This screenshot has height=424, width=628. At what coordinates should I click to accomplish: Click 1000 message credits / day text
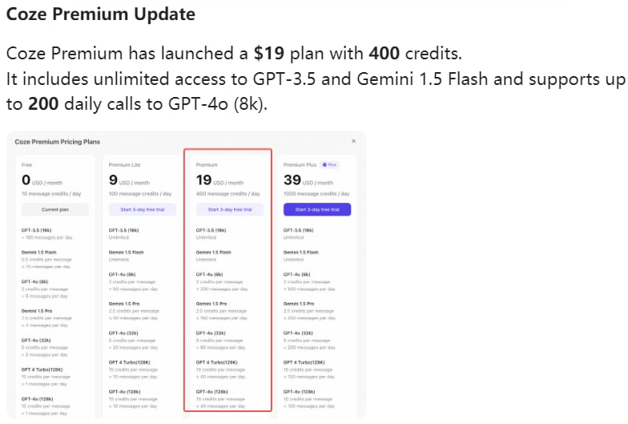(x=316, y=194)
